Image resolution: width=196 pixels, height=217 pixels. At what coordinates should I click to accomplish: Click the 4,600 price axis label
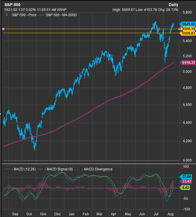(187, 105)
